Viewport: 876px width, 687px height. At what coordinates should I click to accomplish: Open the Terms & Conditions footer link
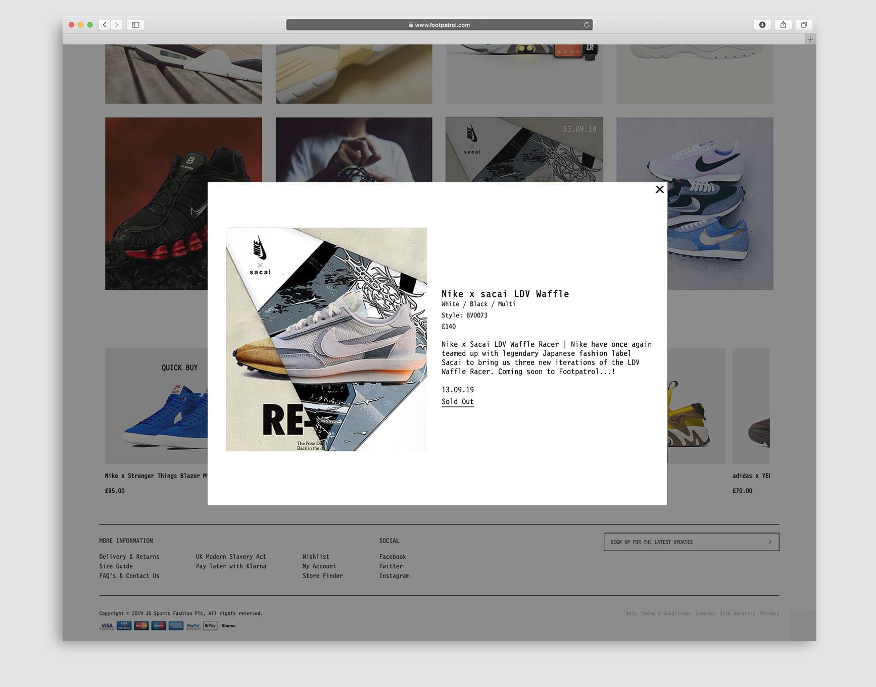click(x=666, y=614)
